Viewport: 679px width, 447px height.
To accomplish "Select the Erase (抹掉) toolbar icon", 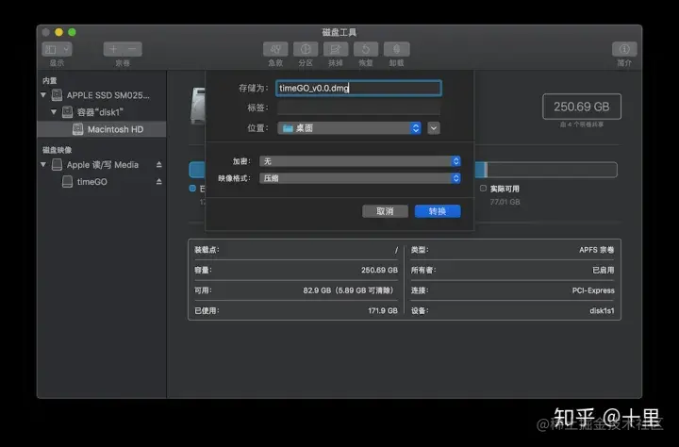I will (x=336, y=49).
